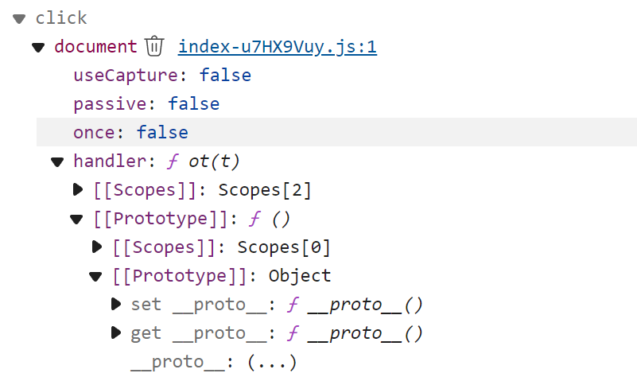Collapse the click event listener group

click(x=19, y=18)
